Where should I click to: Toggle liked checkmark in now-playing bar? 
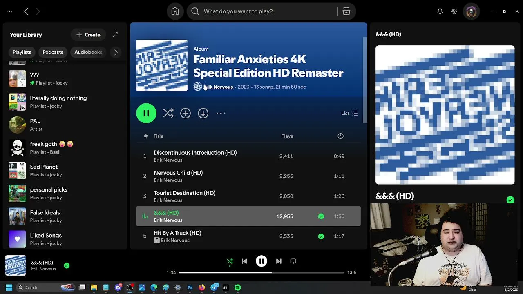(x=67, y=265)
